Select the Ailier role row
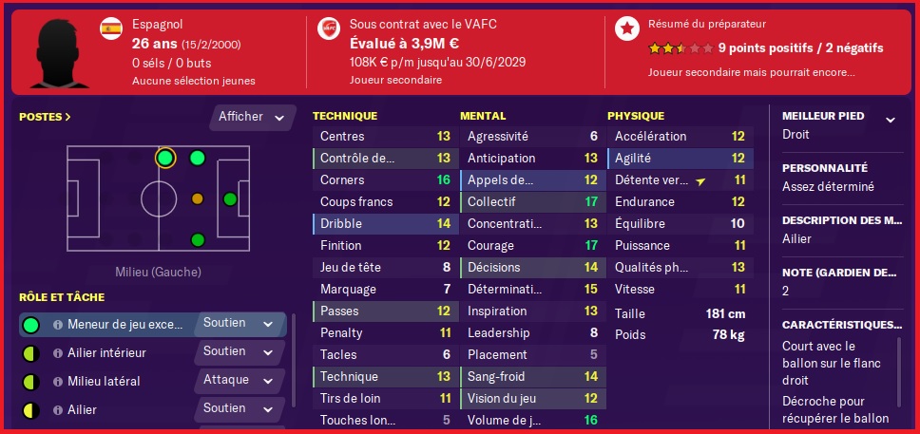The image size is (920, 434). click(153, 409)
